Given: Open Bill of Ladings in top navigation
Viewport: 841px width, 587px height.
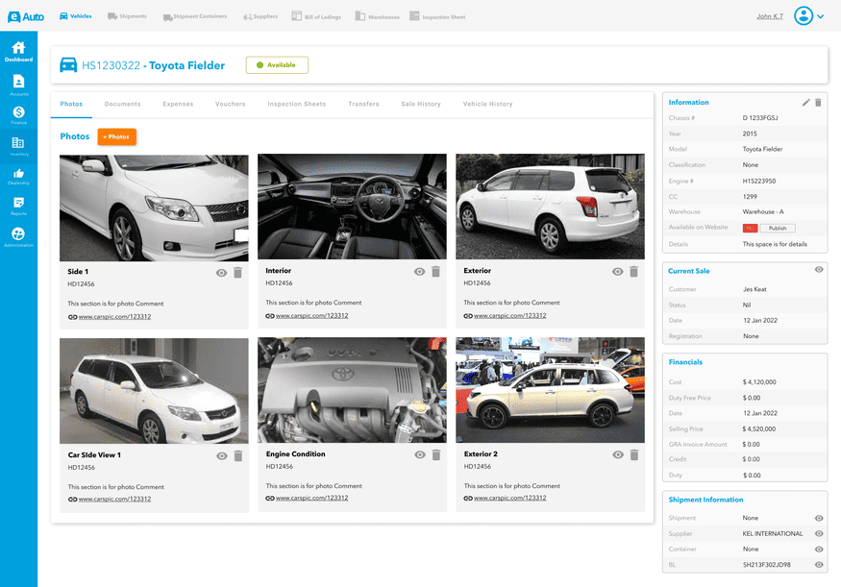Looking at the screenshot, I should (x=316, y=16).
